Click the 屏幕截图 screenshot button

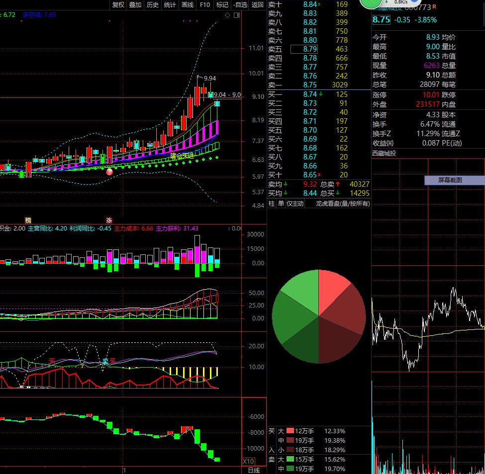click(x=454, y=180)
